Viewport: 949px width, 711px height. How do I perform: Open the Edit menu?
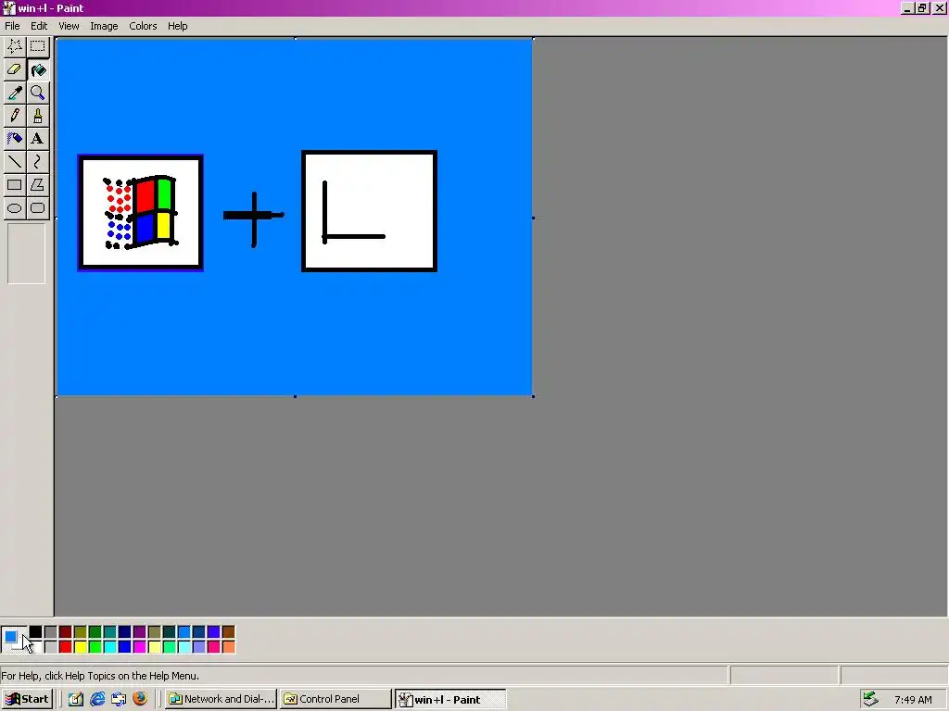point(39,26)
